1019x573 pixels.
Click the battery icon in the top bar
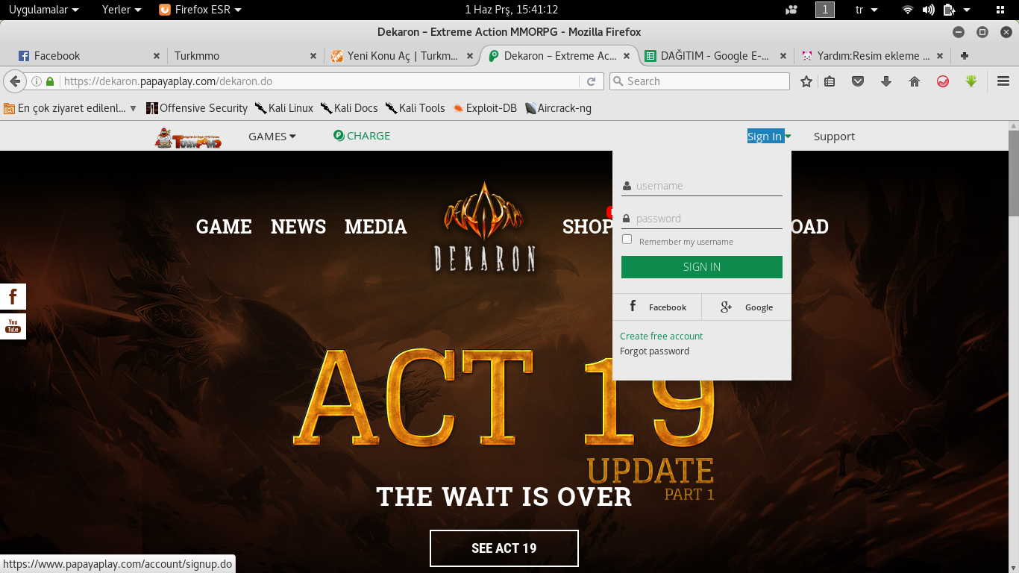pos(949,10)
